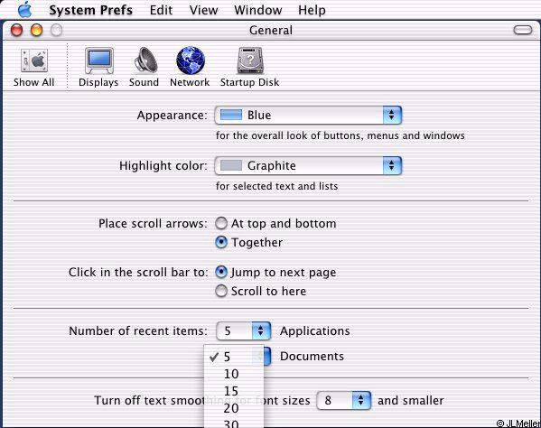This screenshot has width=541, height=428.
Task: Select Together scroll arrows option
Action: click(x=221, y=242)
